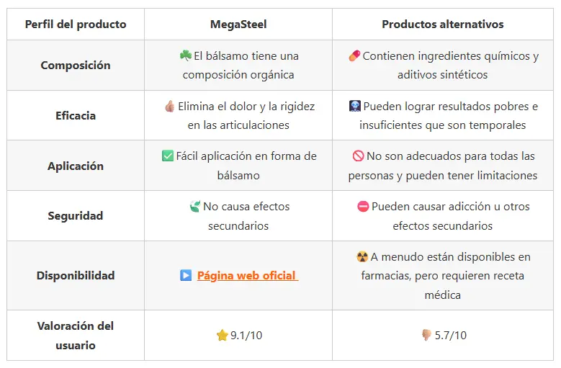Select the 'Composición' row label
Viewport: 561px width, 368px height.
[x=76, y=65]
